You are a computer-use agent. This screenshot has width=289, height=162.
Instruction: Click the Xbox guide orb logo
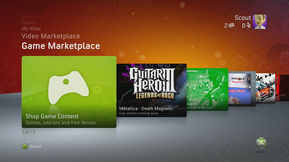coord(261,143)
